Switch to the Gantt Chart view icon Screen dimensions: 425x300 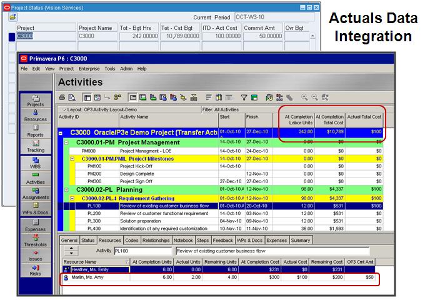click(x=97, y=97)
